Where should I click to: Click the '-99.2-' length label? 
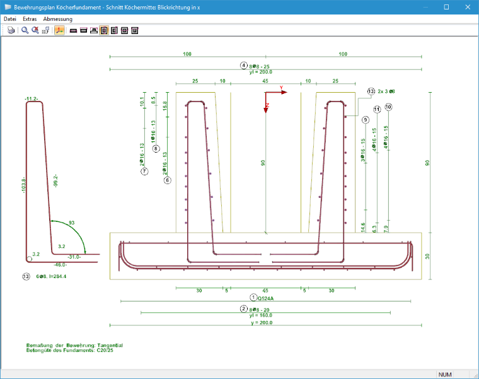(x=55, y=181)
